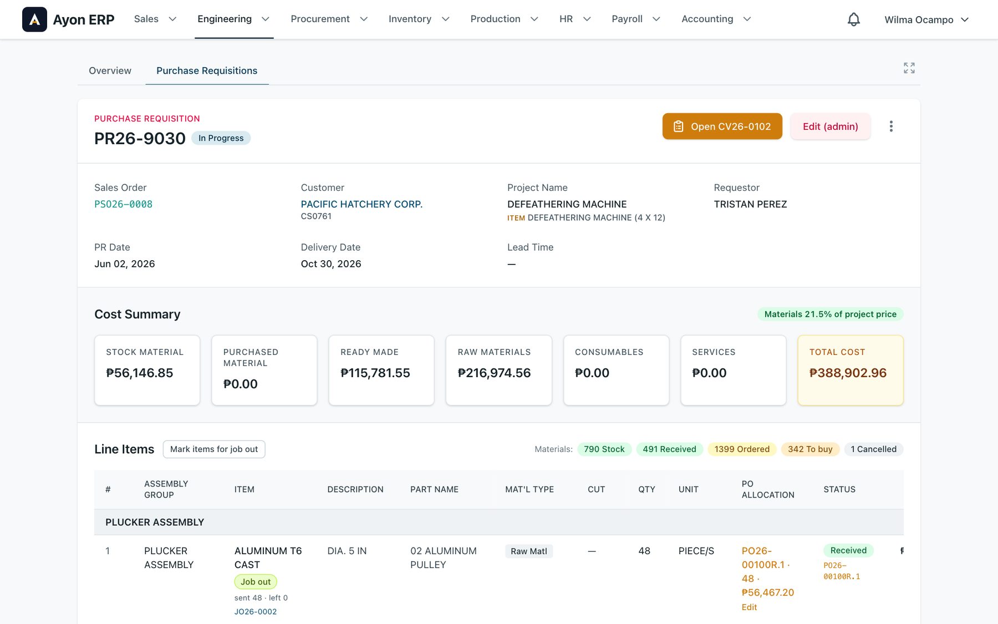
Task: Expand the Engineering menu
Action: pos(234,19)
